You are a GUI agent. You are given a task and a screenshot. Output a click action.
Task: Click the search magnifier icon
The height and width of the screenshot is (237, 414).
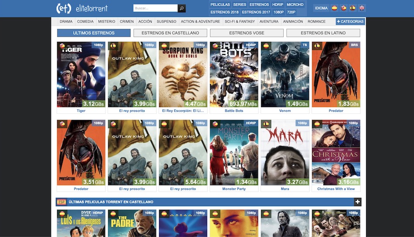(182, 8)
